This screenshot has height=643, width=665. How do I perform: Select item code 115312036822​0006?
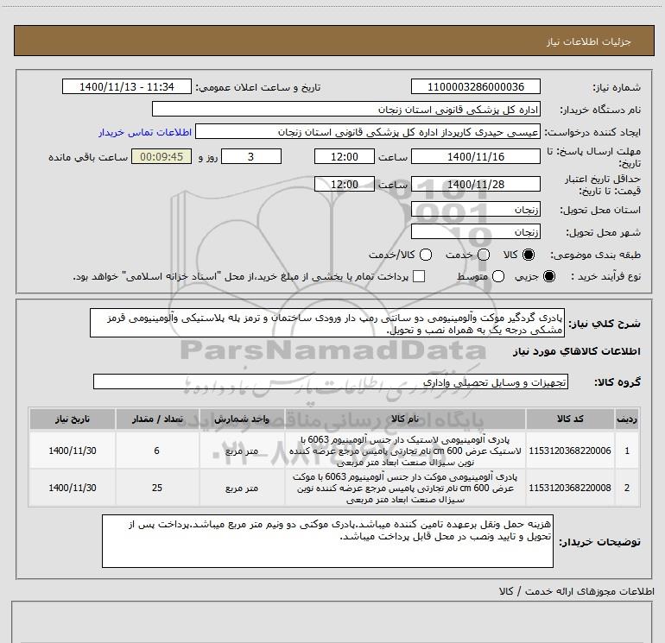tap(570, 451)
